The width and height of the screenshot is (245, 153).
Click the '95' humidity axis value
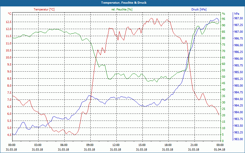(x=224, y=19)
